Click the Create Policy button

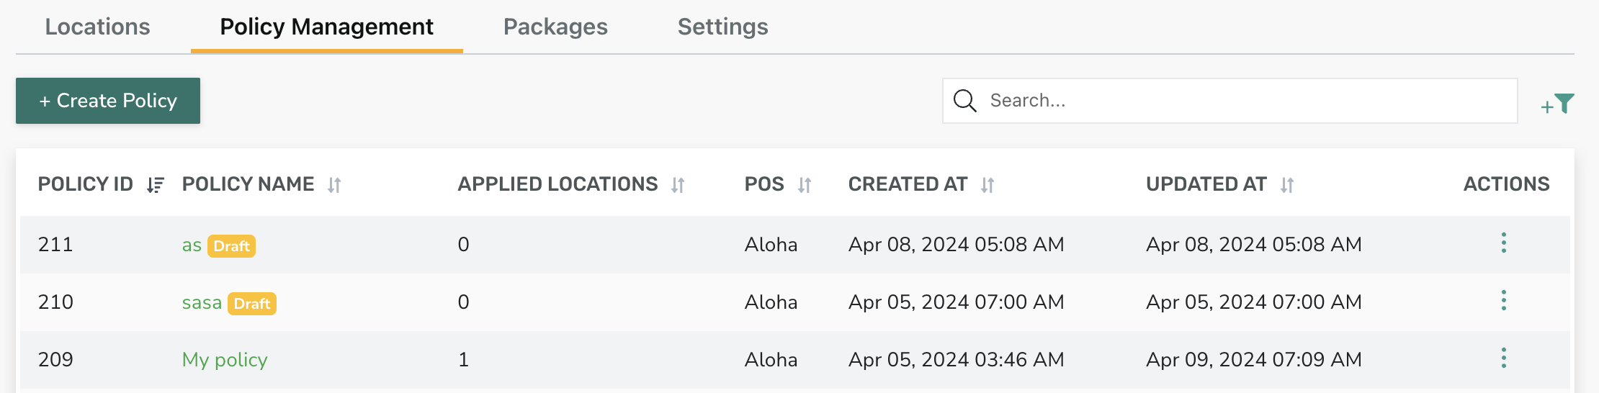coord(108,101)
